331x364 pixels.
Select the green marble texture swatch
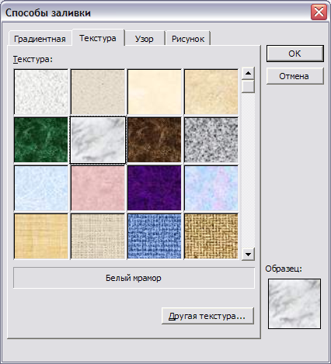[41, 140]
